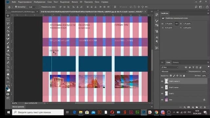The image size is (210, 118).
Task: Create new group folder icon
Action: point(197,107)
